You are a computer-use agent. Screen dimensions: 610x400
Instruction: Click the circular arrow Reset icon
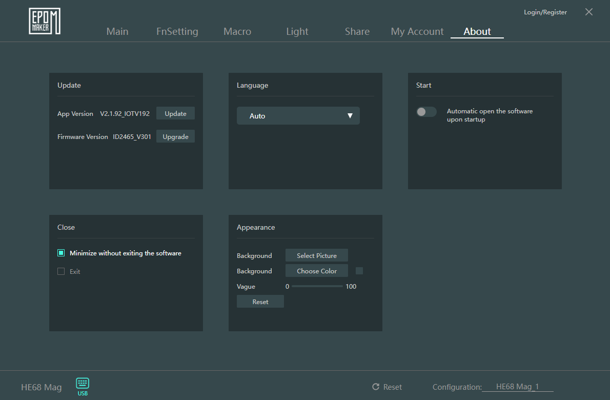pos(375,386)
